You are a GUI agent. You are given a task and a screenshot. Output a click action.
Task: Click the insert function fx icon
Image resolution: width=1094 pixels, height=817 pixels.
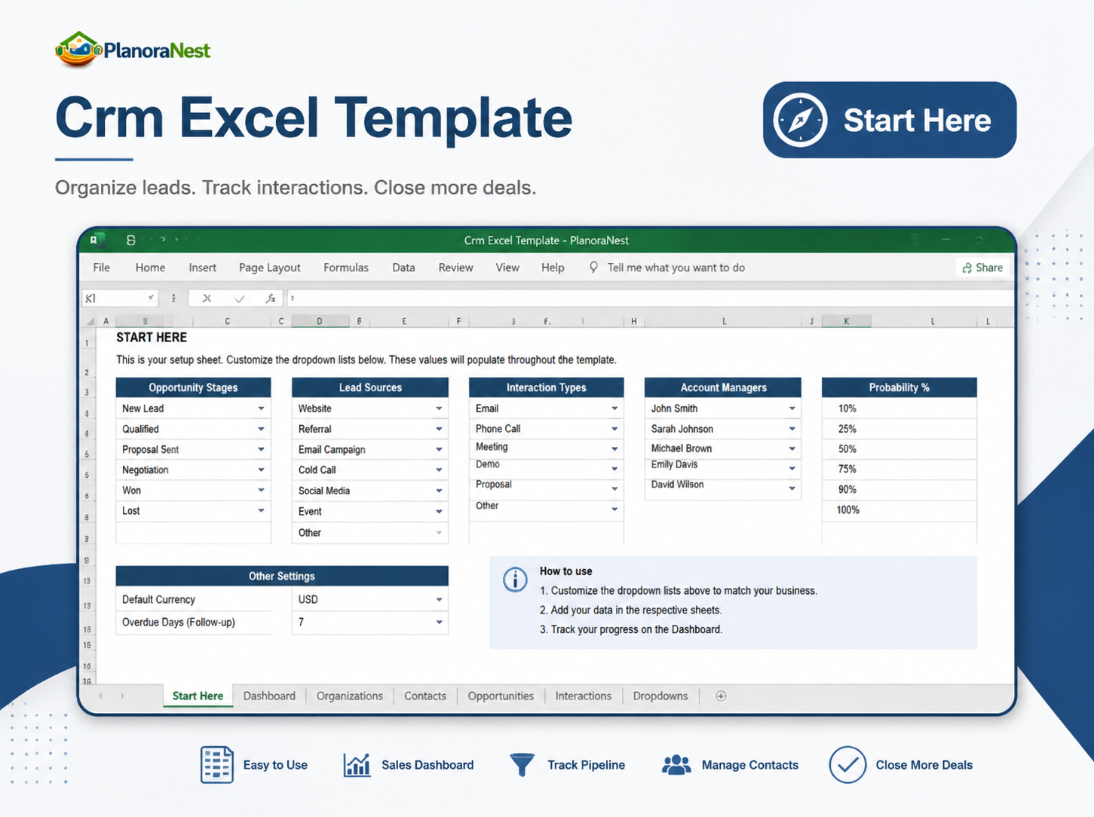270,298
